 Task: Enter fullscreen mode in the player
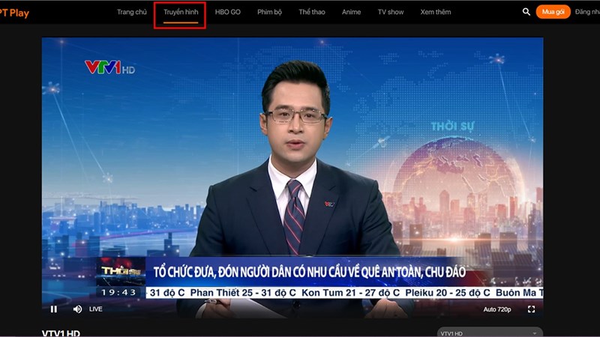coord(531,309)
